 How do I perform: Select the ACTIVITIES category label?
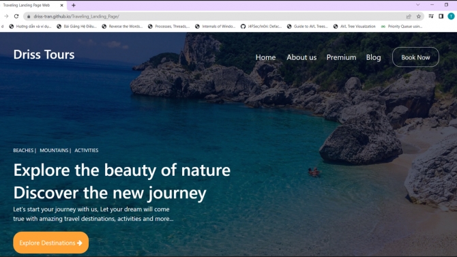click(x=86, y=151)
